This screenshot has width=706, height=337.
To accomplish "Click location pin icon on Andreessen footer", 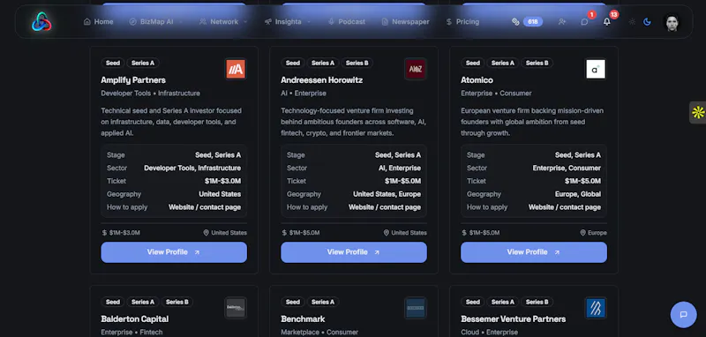I will point(387,233).
